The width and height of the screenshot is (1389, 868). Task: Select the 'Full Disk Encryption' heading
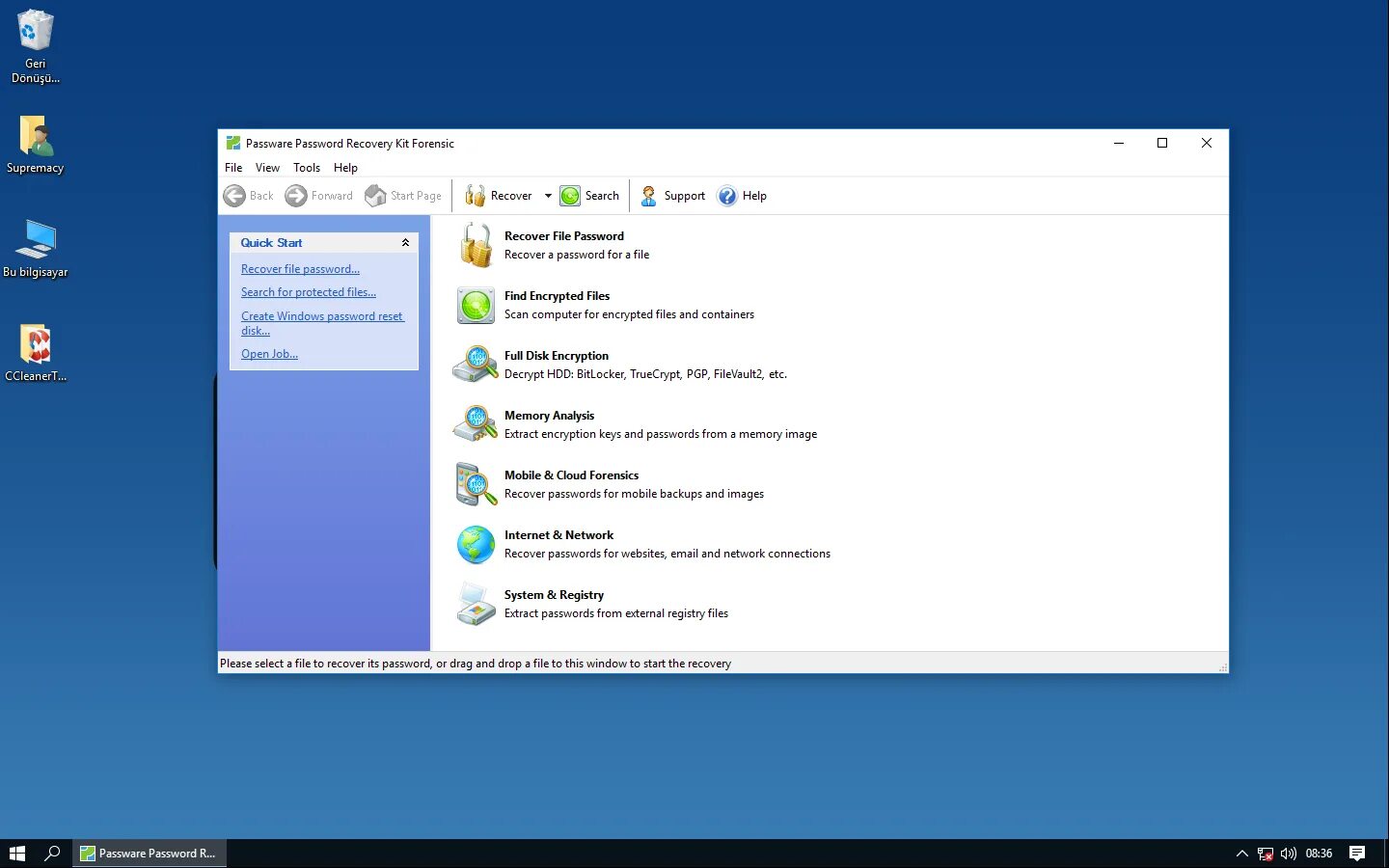[557, 356]
